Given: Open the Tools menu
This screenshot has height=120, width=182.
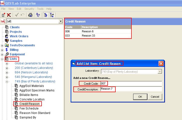Looking at the screenshot, I should click(x=40, y=9).
